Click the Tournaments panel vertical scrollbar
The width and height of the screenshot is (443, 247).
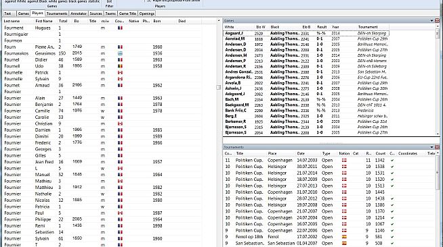tap(438, 200)
